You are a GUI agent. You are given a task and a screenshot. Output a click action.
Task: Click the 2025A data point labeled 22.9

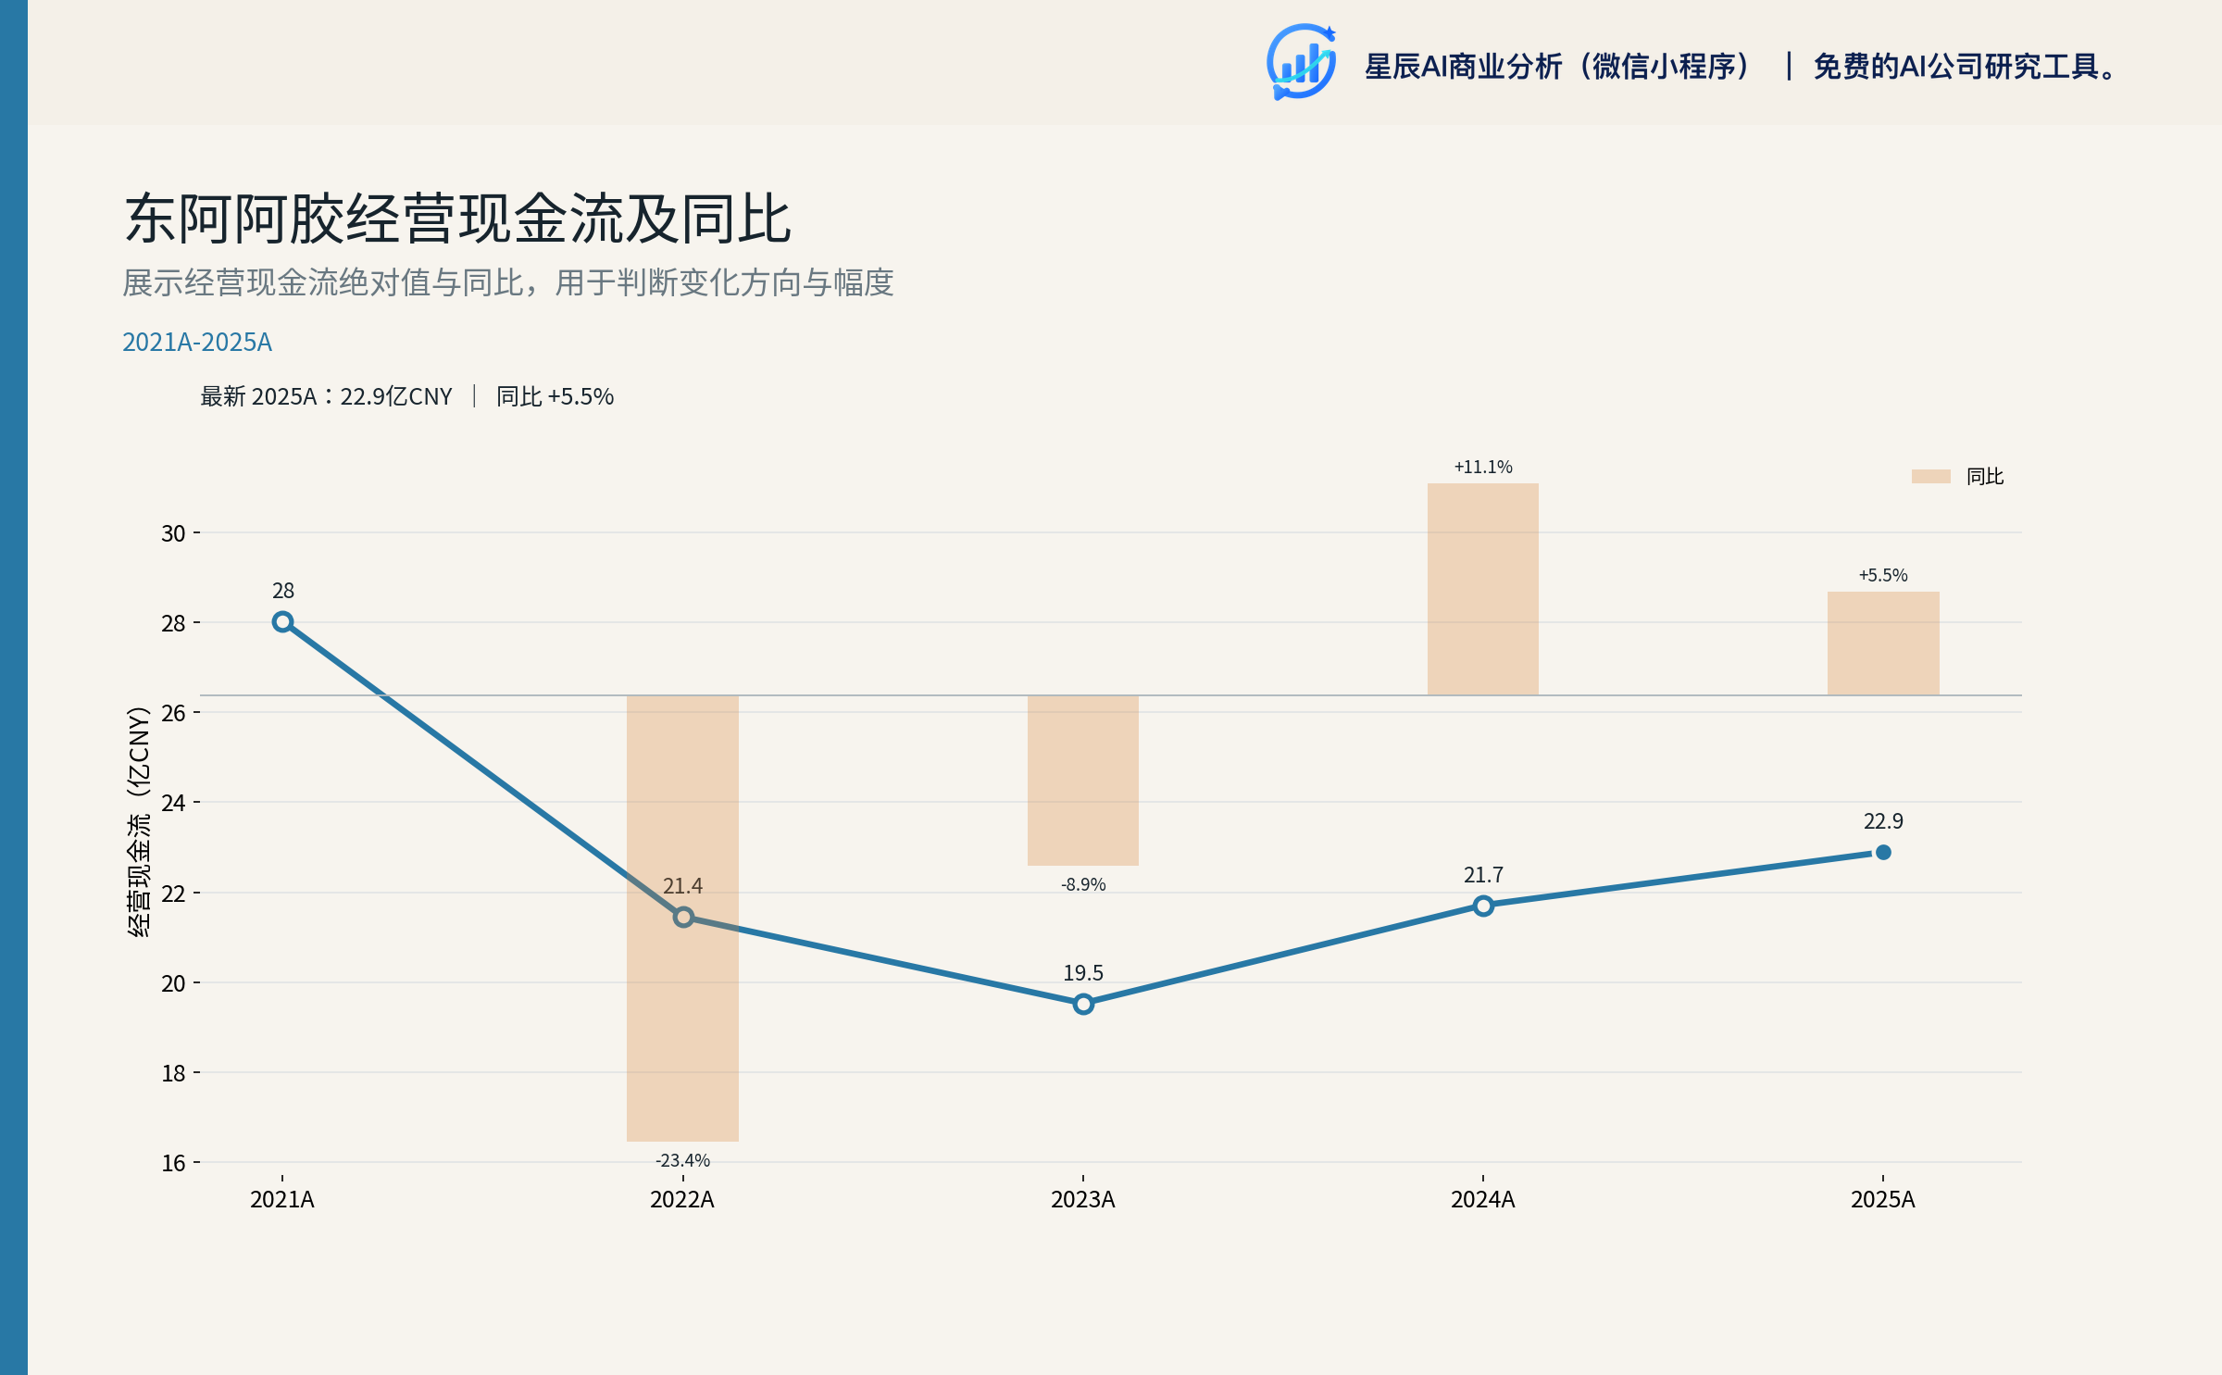click(1883, 852)
